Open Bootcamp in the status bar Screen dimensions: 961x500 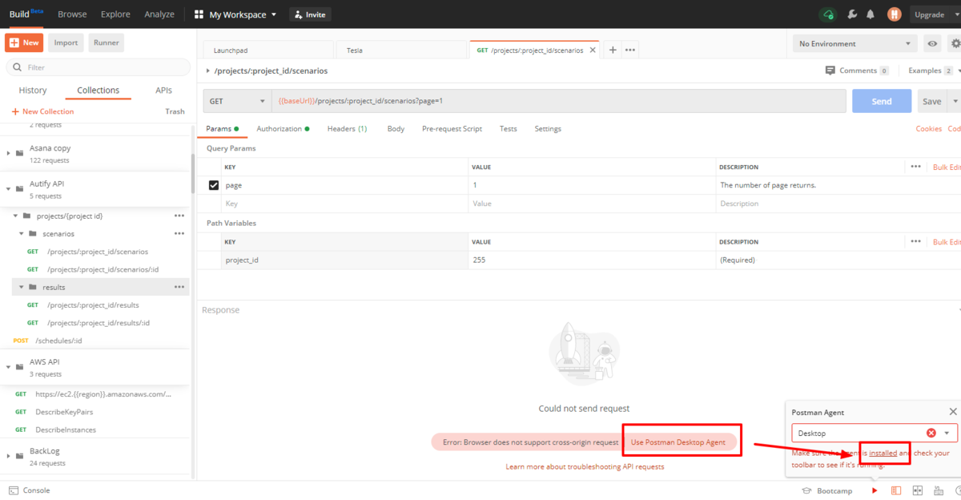pyautogui.click(x=827, y=490)
